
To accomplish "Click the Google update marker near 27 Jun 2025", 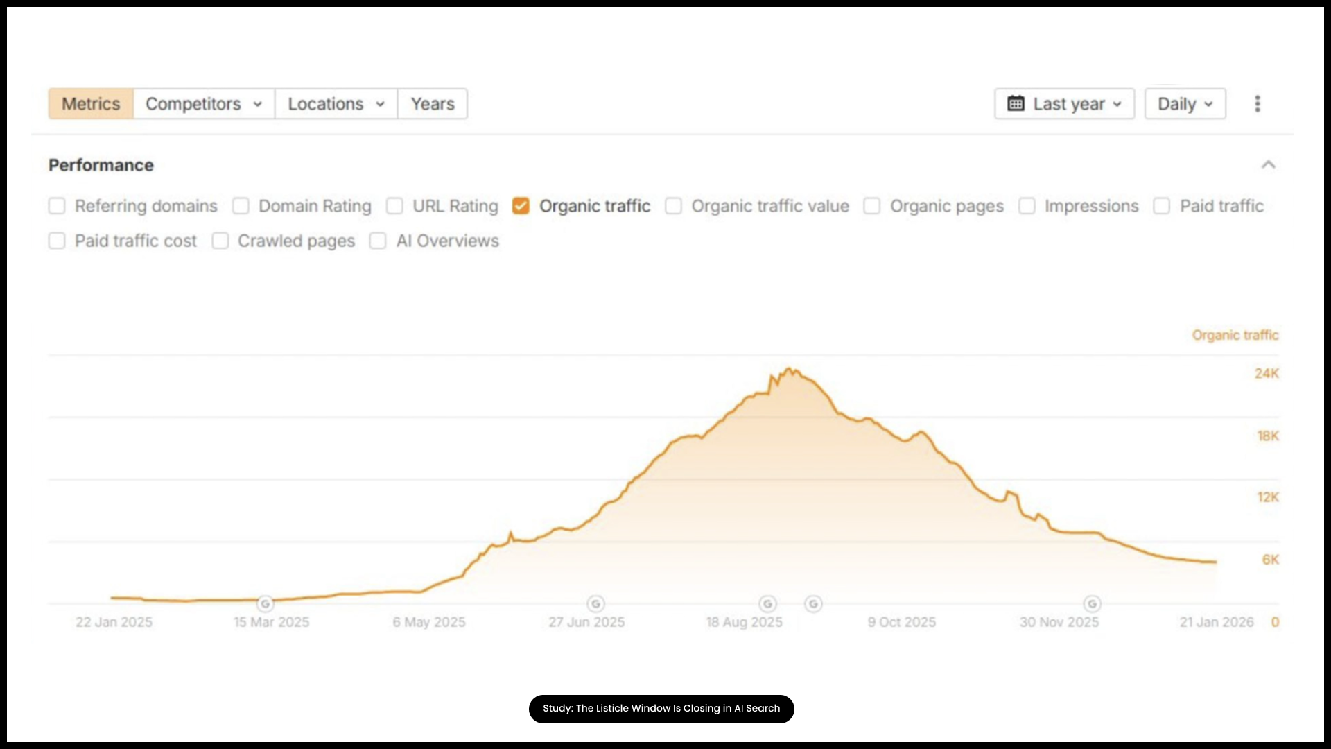I will (597, 603).
